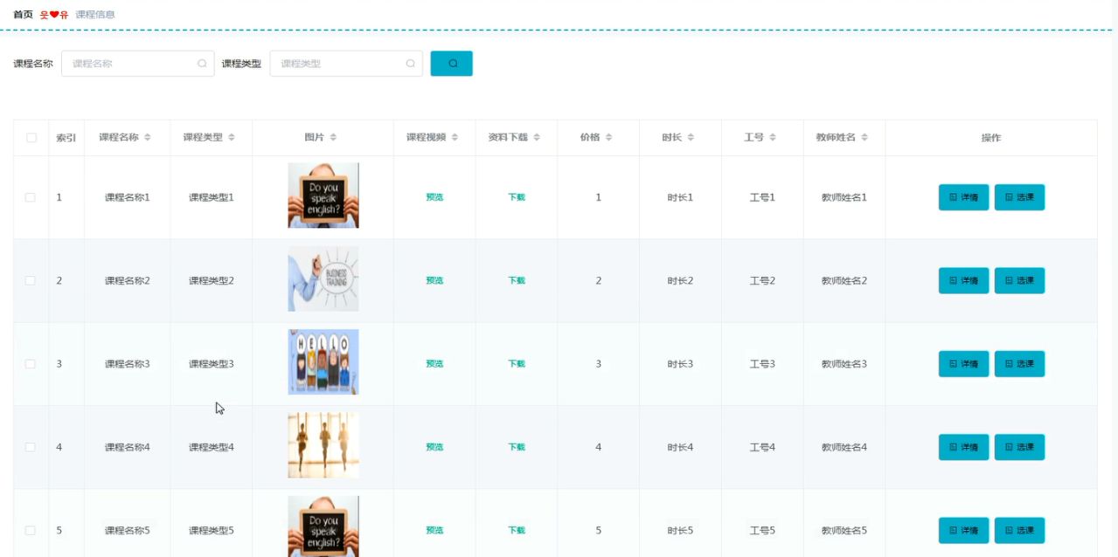
Task: Sort by 图片 column arrows
Action: [x=333, y=138]
